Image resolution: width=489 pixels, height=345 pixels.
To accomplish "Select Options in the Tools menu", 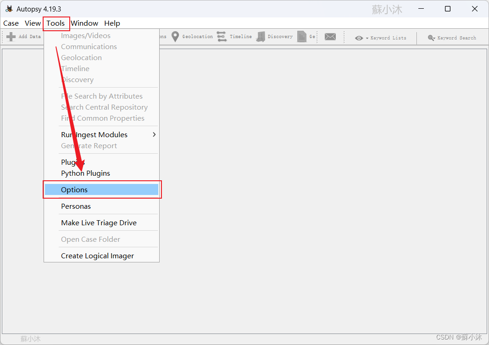I will [102, 189].
